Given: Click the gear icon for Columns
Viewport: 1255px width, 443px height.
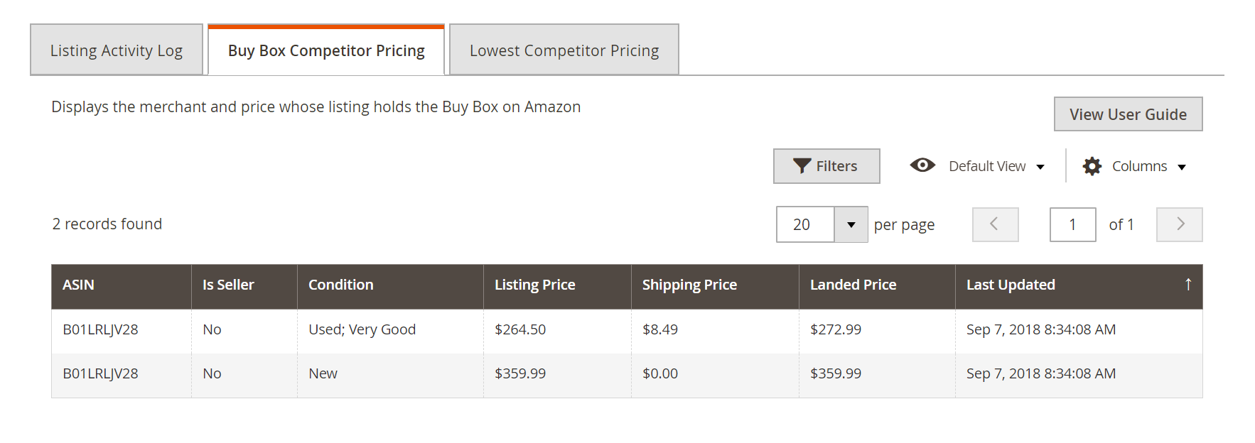Looking at the screenshot, I should click(x=1092, y=166).
